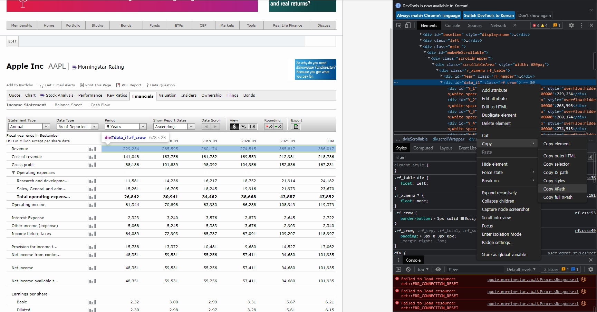Switch view to percentage values
This screenshot has width=597, height=312.
244,127
